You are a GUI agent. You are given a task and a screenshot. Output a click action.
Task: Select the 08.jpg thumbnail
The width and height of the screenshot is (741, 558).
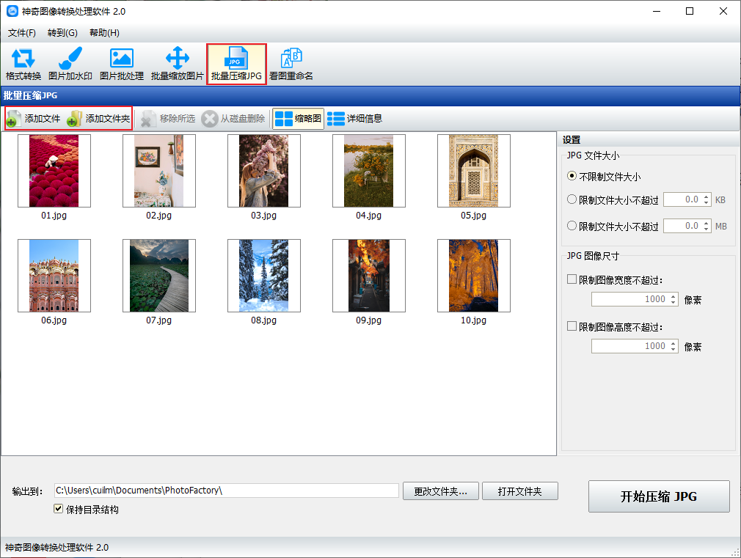click(x=263, y=276)
